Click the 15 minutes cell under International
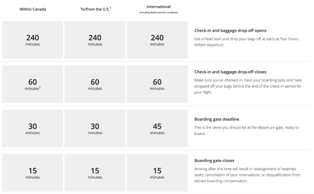Screen dimensions: 314x194 (x=157, y=173)
